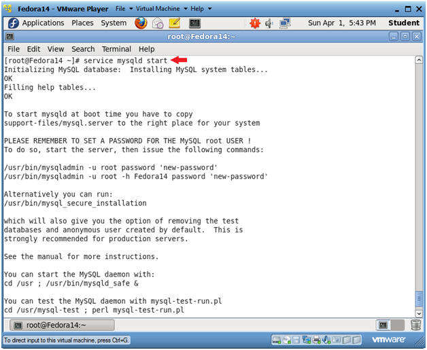Screen dimensions: 427x350
Task: Open the Terminal menu in menu bar
Action: (x=116, y=49)
